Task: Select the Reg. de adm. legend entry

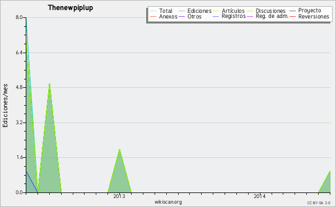Action: point(272,16)
